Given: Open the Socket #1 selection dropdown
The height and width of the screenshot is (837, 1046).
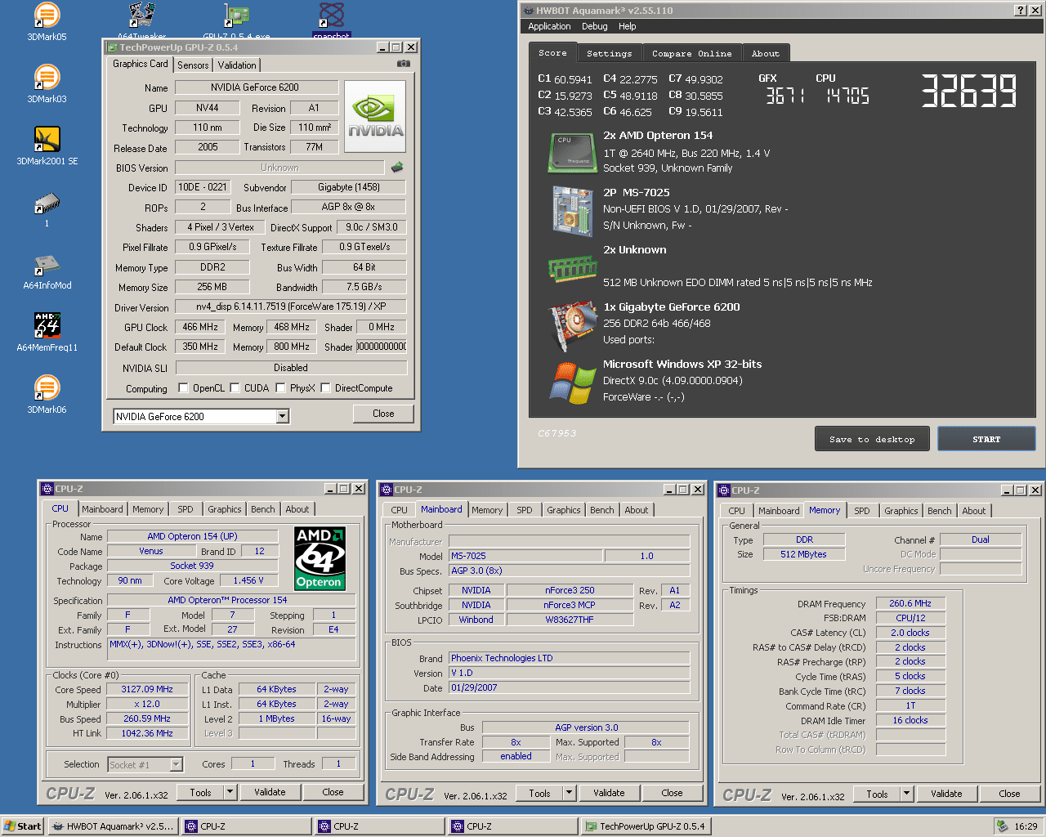Looking at the screenshot, I should coord(176,765).
